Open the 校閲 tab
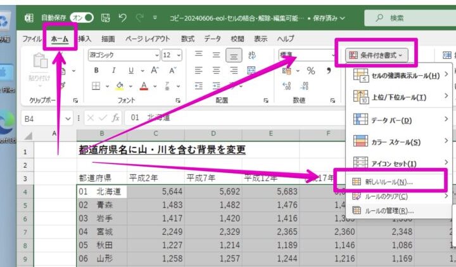456x267 pixels. (237, 39)
